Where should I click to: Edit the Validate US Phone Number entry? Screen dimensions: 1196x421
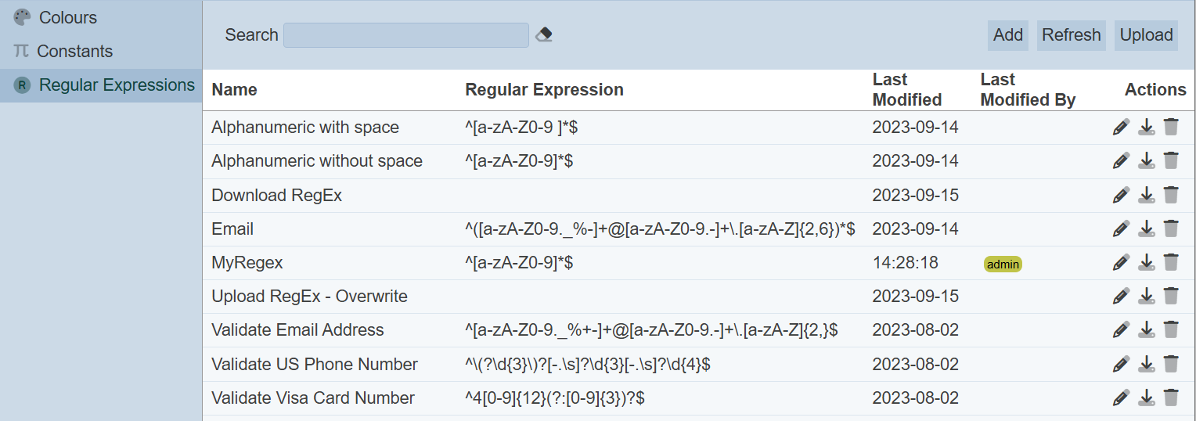(x=1121, y=364)
